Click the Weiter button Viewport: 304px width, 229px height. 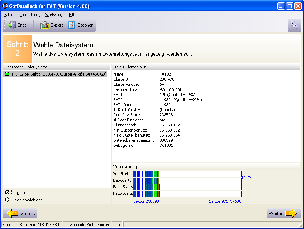point(284,213)
